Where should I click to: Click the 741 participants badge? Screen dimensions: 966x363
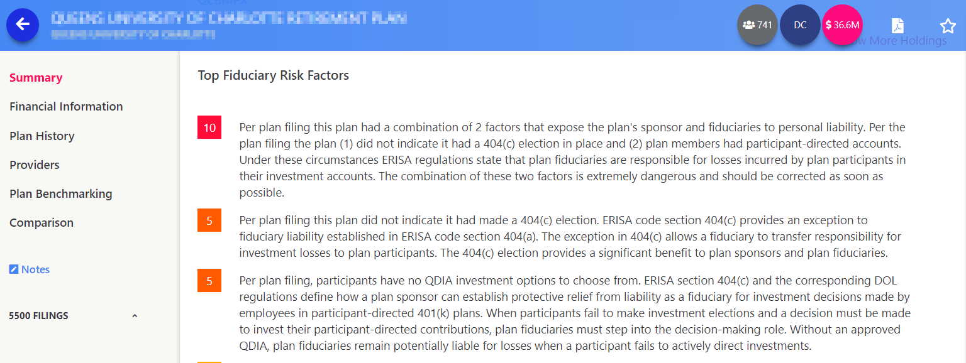coord(757,25)
